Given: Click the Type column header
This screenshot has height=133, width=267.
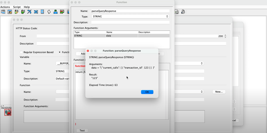Looking at the screenshot, I should point(90,32).
